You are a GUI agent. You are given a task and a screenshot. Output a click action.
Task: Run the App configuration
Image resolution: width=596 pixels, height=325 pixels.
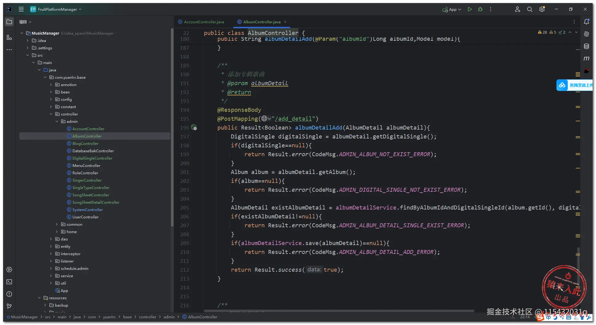point(469,9)
